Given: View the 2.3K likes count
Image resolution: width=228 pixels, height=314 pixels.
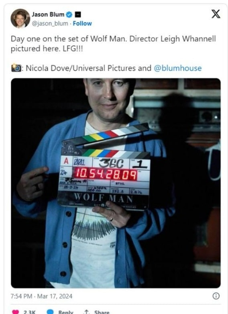Looking at the screenshot, I should pos(30,312).
